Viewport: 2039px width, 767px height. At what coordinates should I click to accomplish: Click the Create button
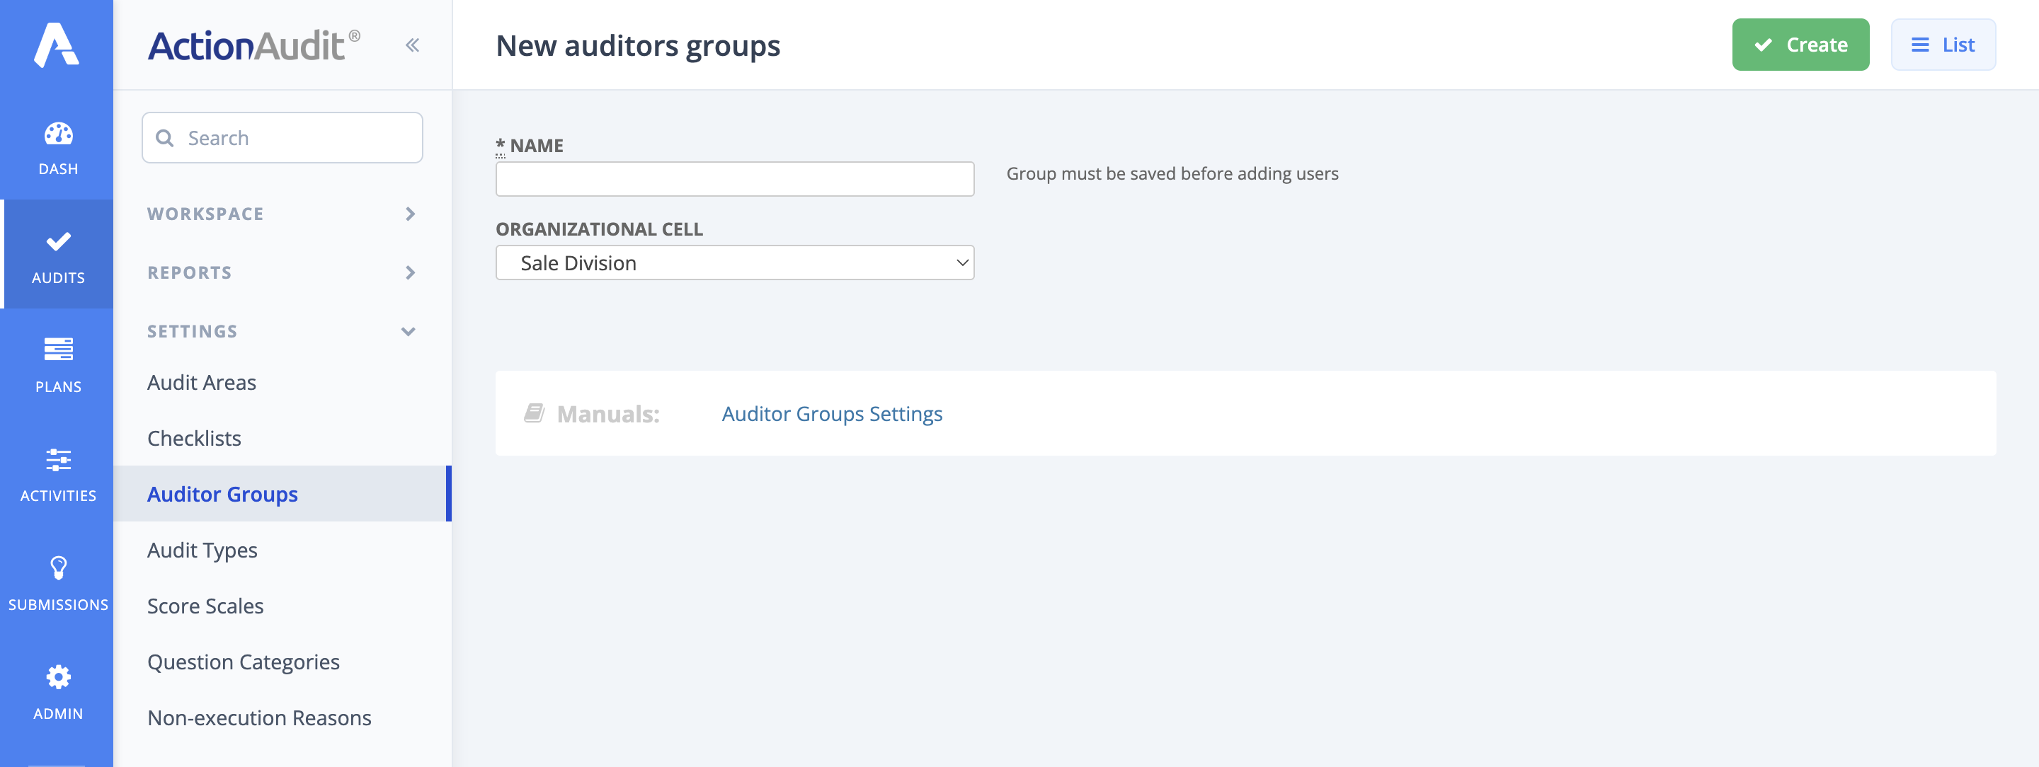click(1800, 45)
